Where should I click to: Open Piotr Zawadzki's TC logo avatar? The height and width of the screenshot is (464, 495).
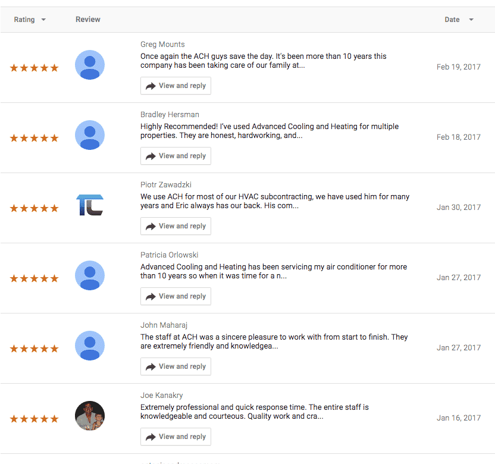(90, 205)
